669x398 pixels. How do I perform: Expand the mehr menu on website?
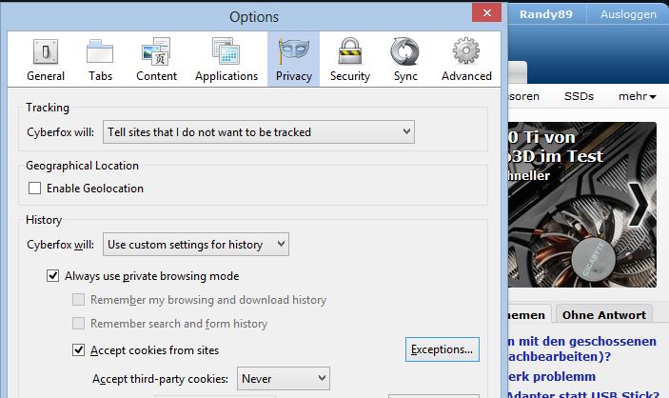click(637, 96)
